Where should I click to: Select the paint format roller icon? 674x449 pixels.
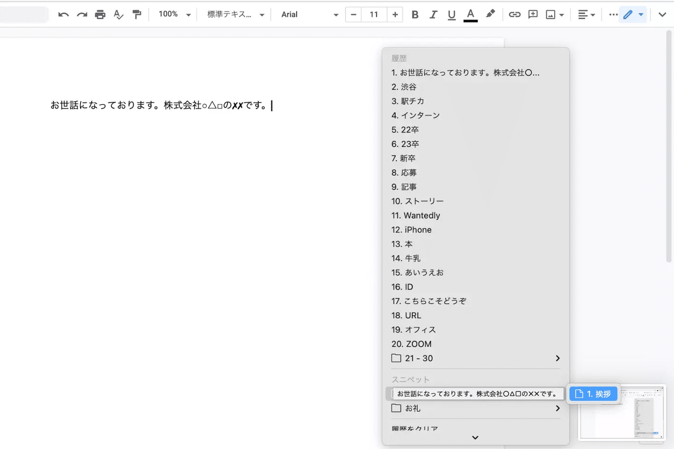click(137, 14)
